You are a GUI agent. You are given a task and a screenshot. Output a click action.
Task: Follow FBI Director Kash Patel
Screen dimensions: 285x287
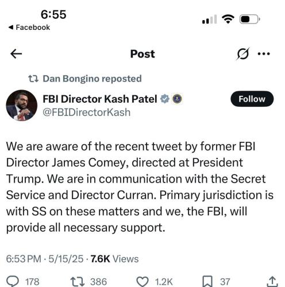click(x=252, y=99)
